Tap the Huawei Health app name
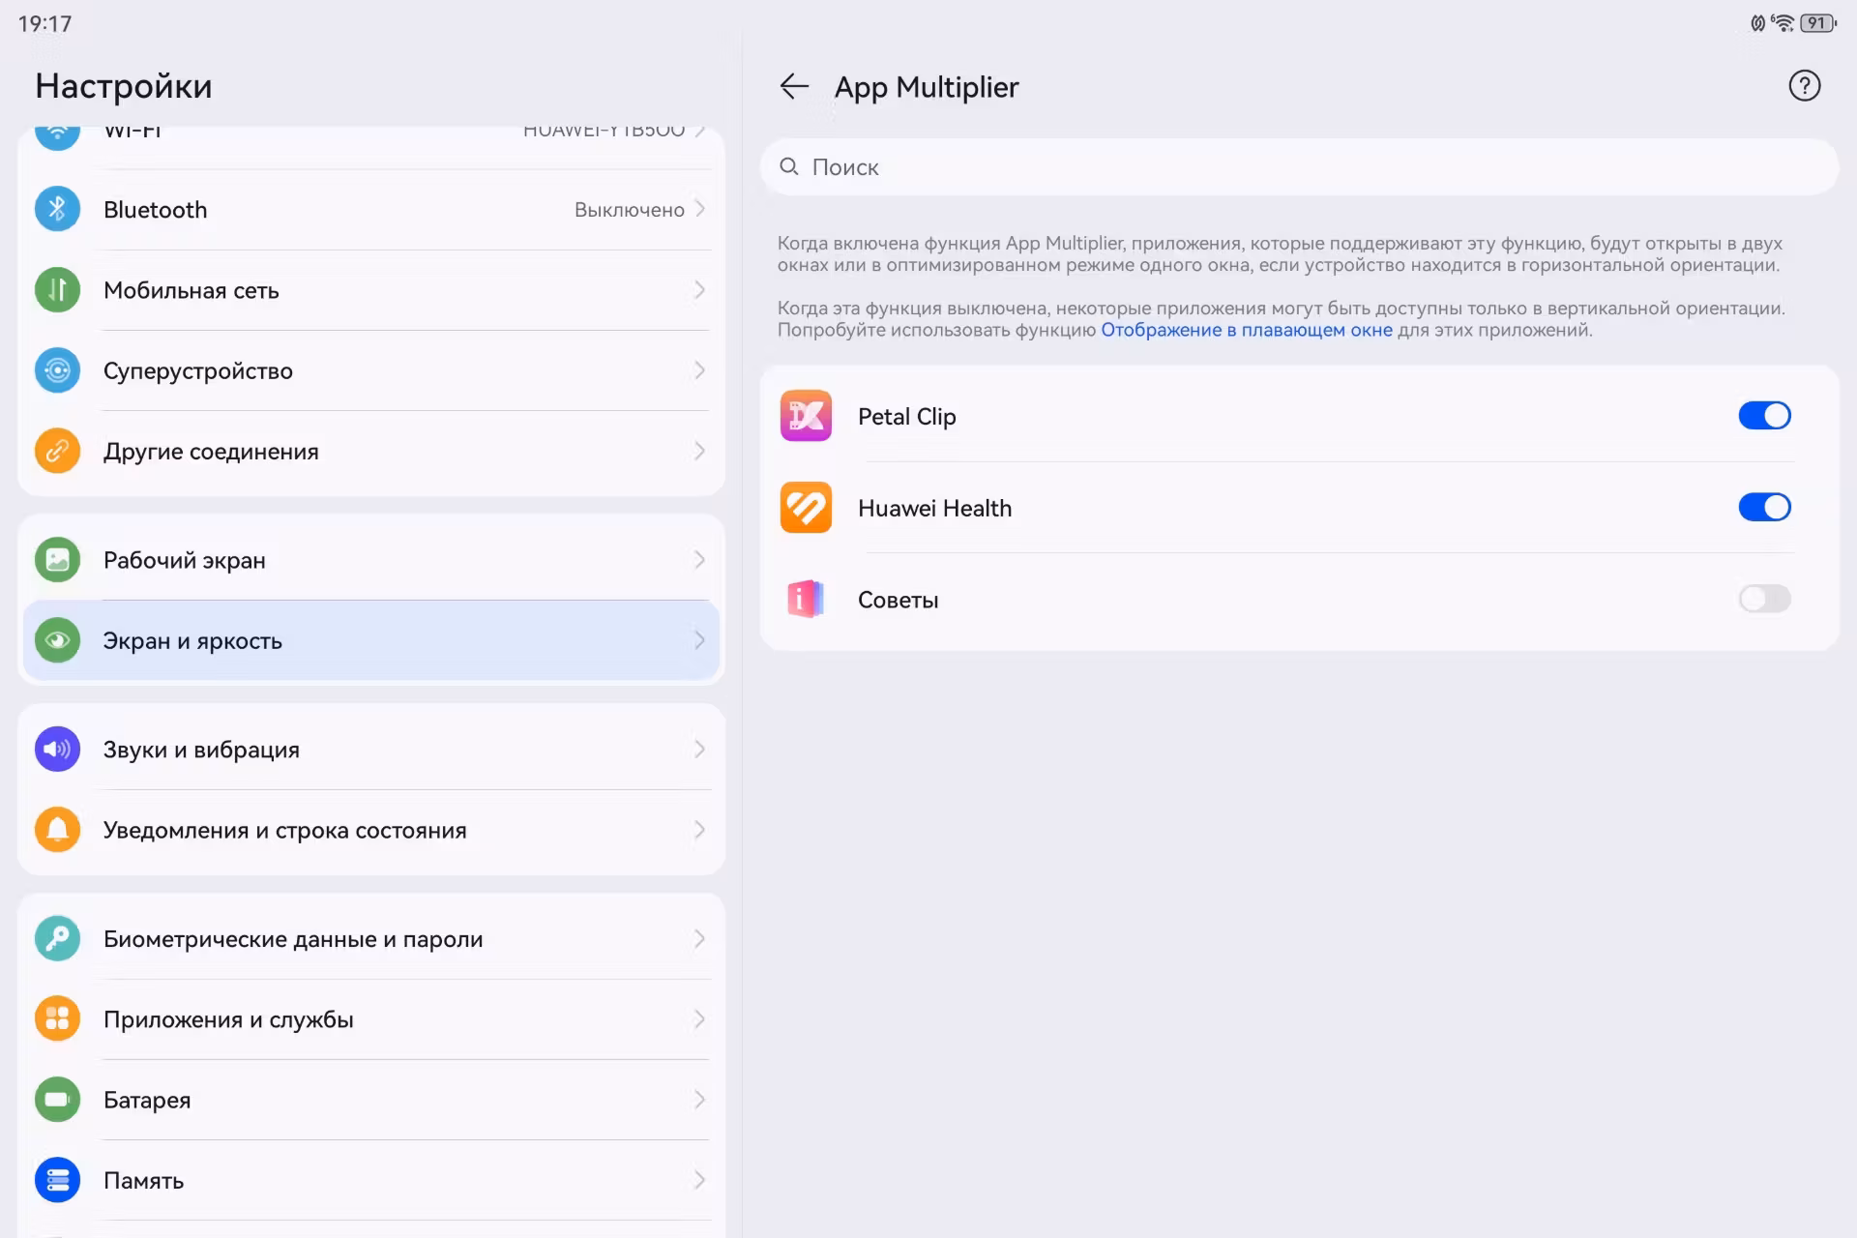 (x=934, y=508)
